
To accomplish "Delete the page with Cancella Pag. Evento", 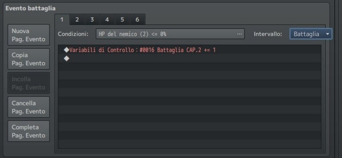I will (x=28, y=107).
